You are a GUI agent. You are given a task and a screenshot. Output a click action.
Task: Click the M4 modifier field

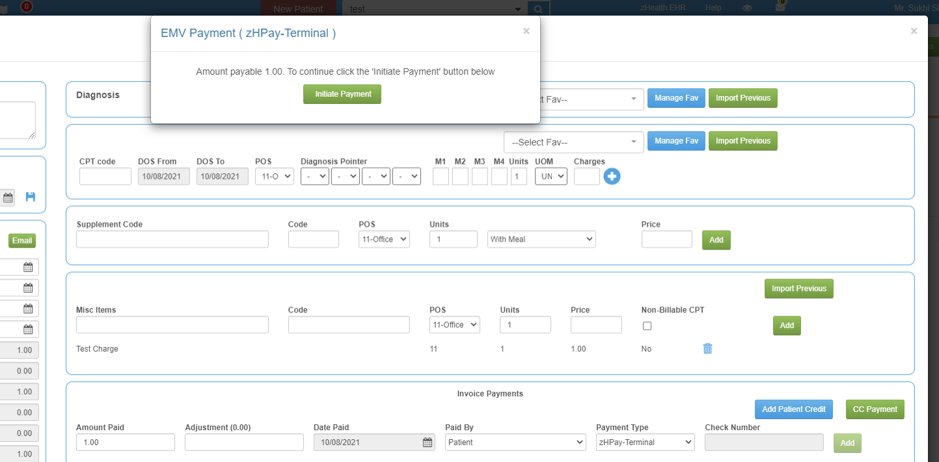point(499,176)
